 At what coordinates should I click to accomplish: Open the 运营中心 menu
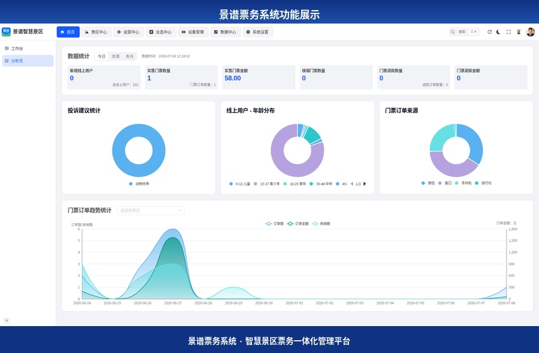129,32
